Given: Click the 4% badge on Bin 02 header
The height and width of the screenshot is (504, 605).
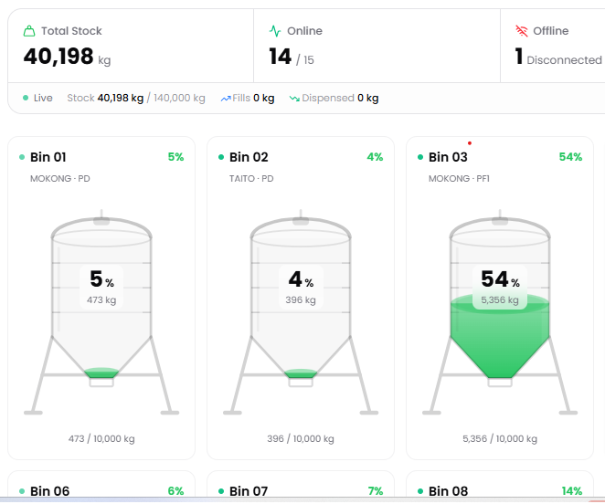Looking at the screenshot, I should point(375,157).
